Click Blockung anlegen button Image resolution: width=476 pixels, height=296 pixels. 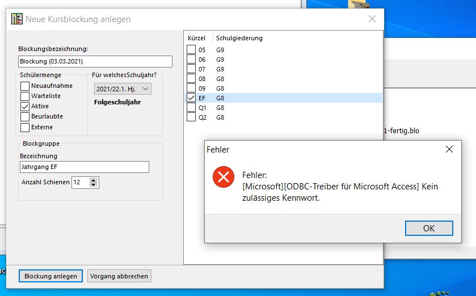(x=50, y=276)
